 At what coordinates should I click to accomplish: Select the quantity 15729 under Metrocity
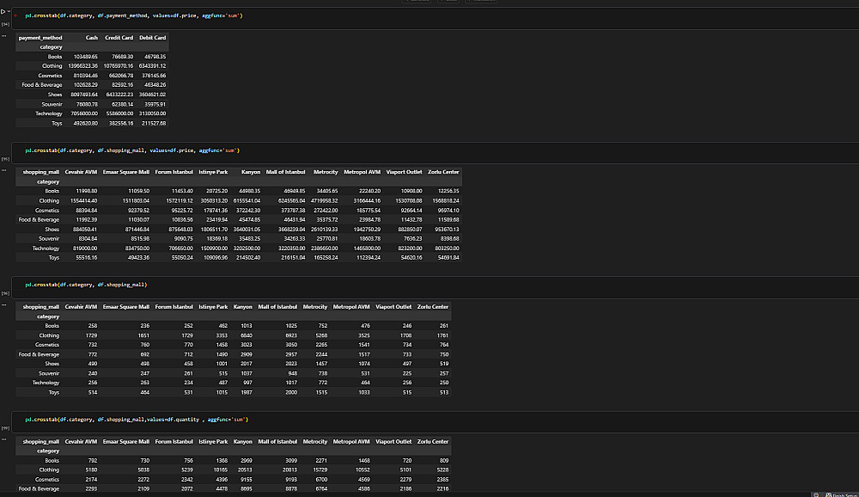tap(320, 470)
